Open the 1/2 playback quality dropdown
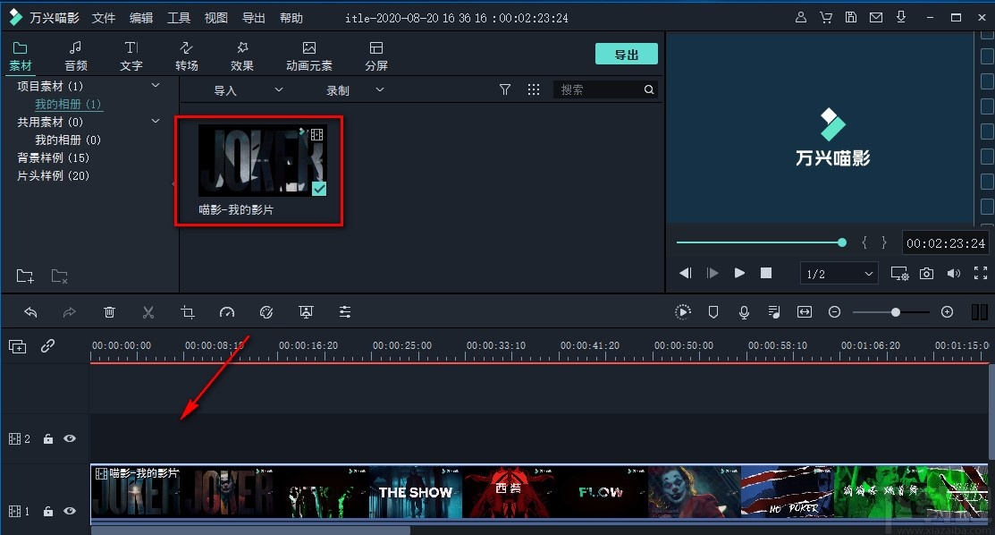Viewport: 995px width, 535px height. [x=838, y=273]
